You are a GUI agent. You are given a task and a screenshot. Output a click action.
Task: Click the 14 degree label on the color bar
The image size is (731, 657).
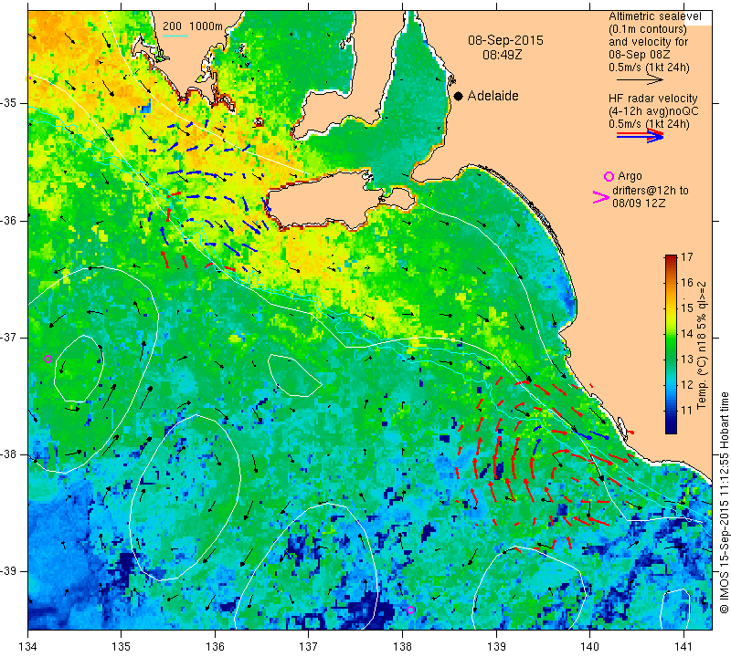687,333
